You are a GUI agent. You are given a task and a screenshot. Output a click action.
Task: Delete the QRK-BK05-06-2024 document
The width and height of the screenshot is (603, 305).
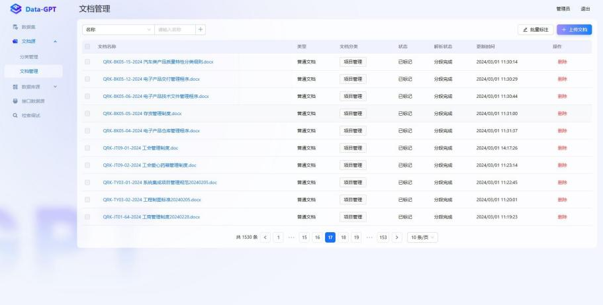click(562, 97)
